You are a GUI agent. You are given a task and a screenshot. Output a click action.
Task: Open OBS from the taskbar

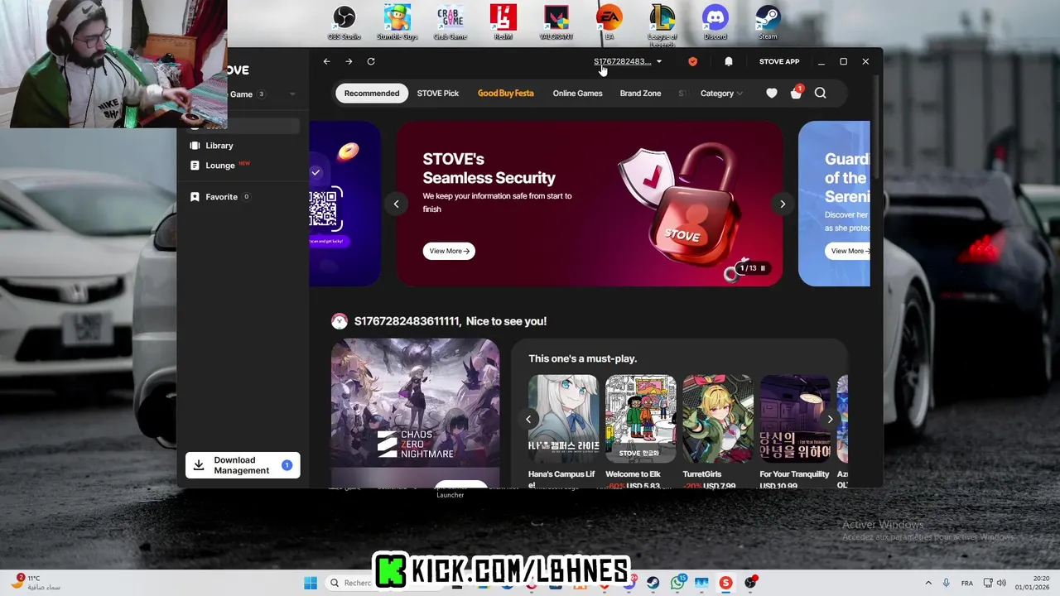pos(751,583)
